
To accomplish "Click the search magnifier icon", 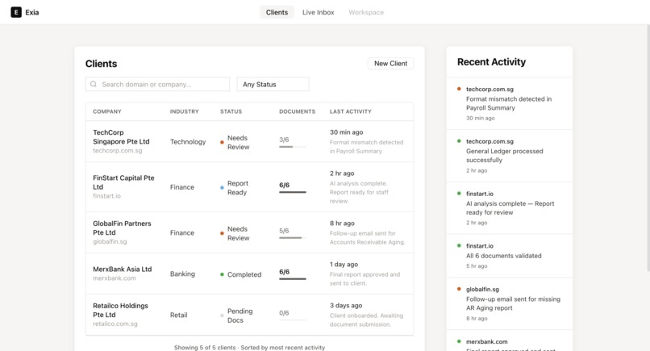I will click(x=94, y=84).
